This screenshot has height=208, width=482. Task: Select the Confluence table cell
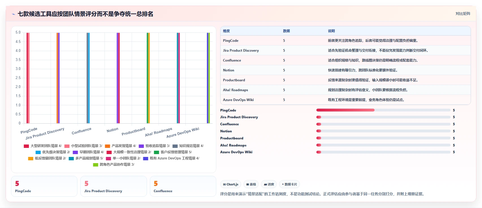232,60
